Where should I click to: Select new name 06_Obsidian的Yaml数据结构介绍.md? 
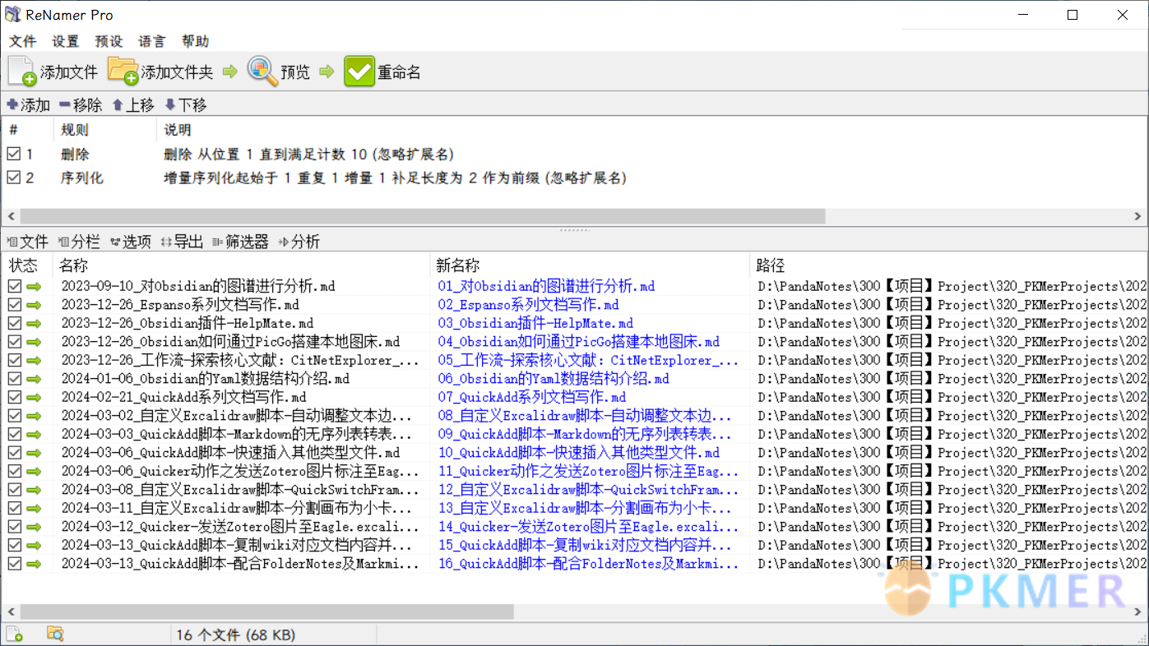click(554, 379)
